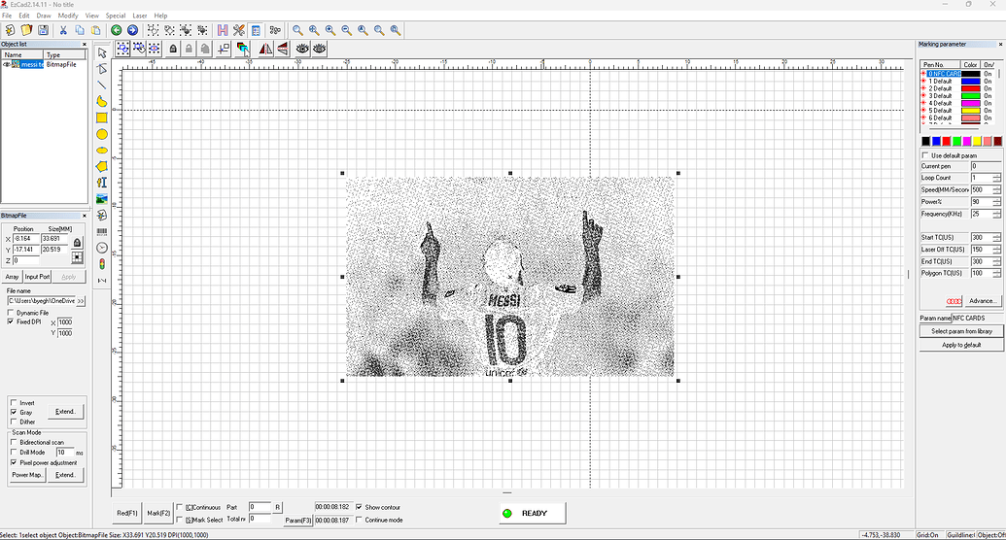Screen dimensions: 1006x540
Task: Enable the Invert checkbox
Action: coord(14,402)
